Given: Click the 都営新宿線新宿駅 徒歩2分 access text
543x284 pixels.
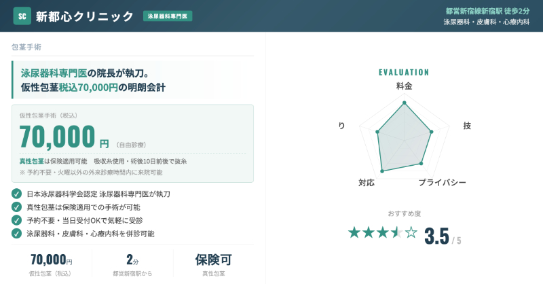Looking at the screenshot, I should [487, 11].
